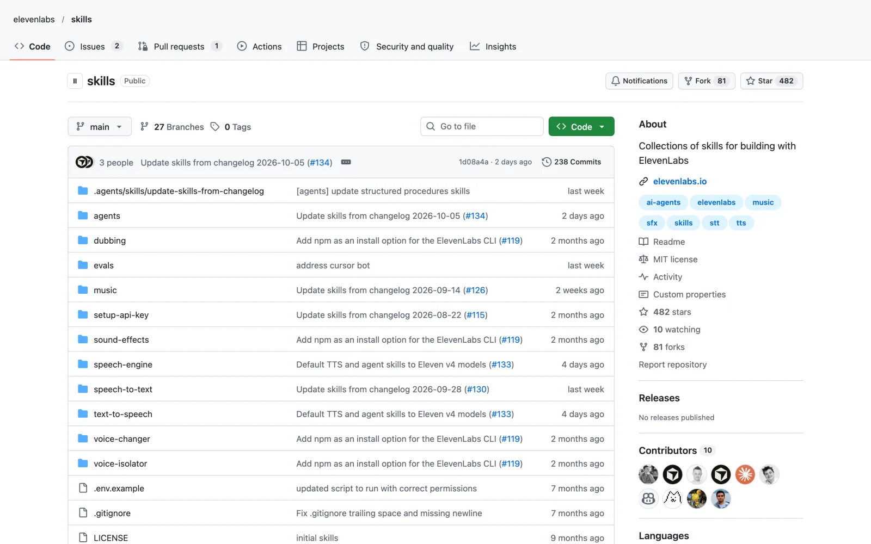871x544 pixels.
Task: Star the repository
Action: point(771,81)
